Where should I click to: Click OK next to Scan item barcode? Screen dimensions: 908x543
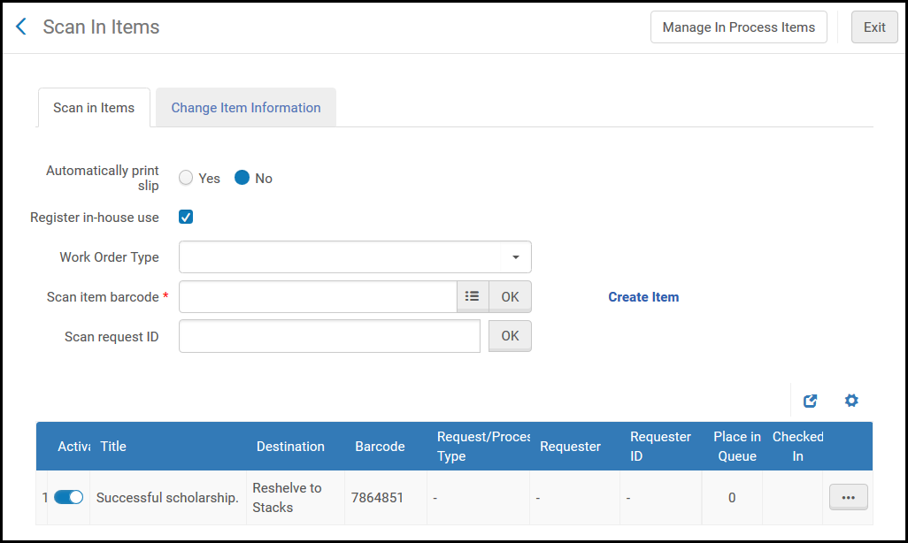click(510, 297)
